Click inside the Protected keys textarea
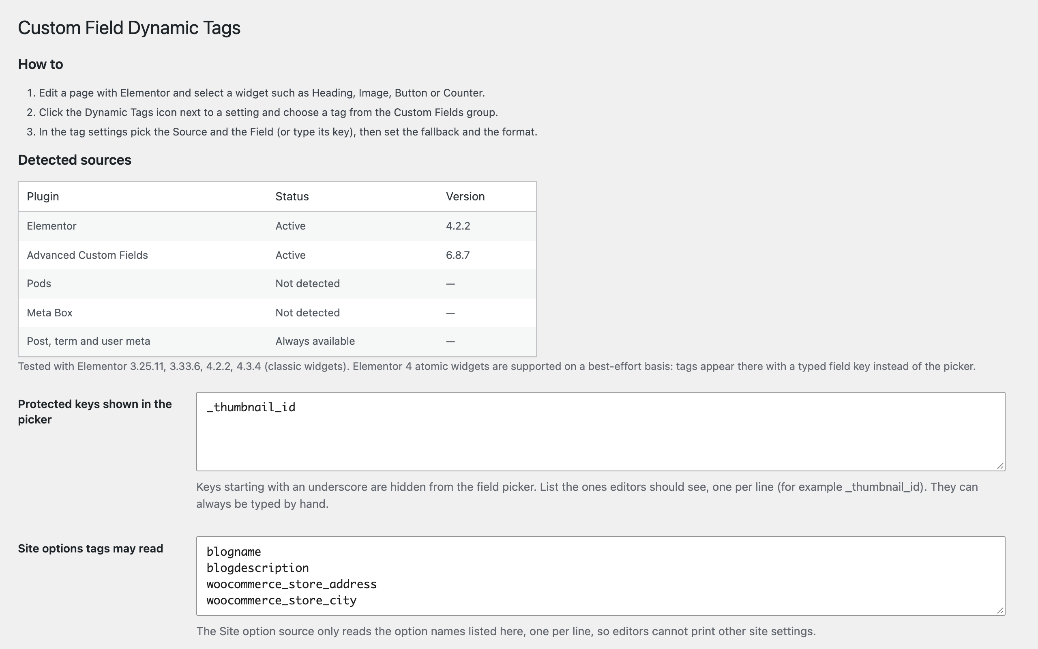 tap(600, 431)
